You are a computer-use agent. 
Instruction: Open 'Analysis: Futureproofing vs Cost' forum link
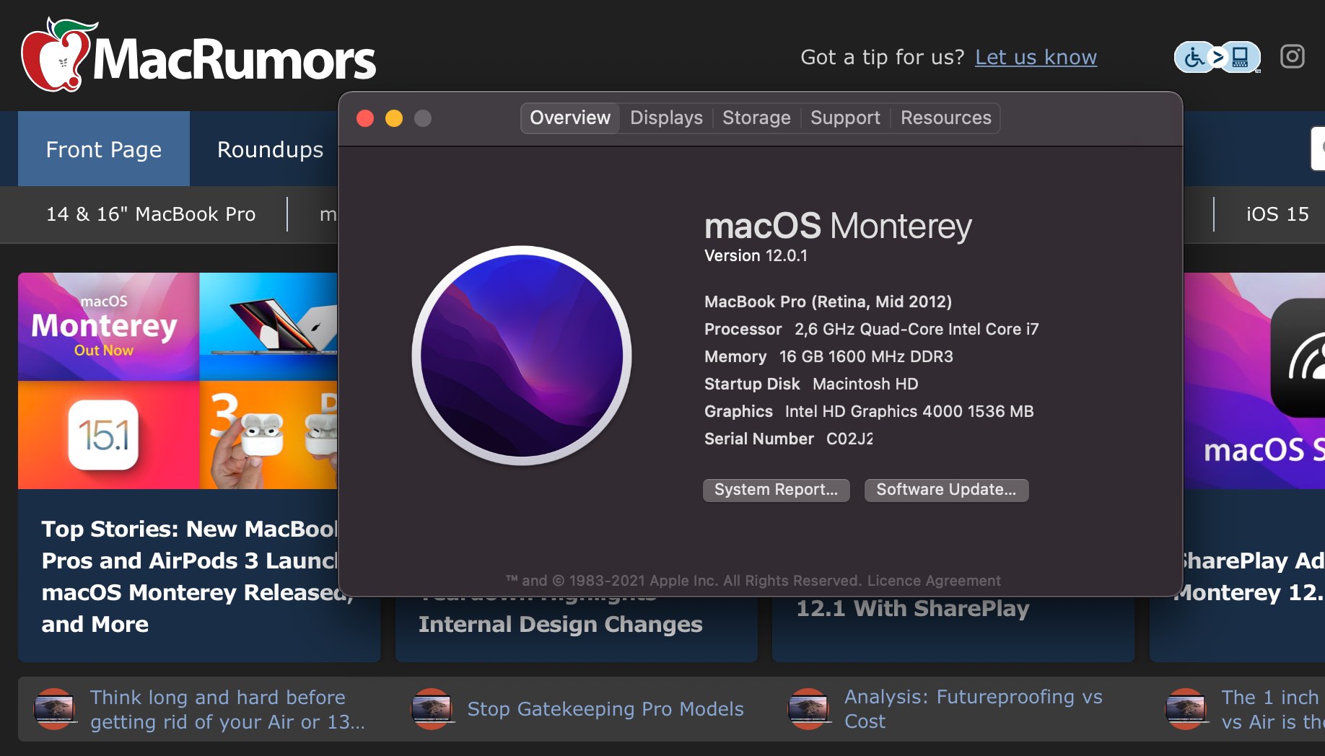click(x=973, y=709)
